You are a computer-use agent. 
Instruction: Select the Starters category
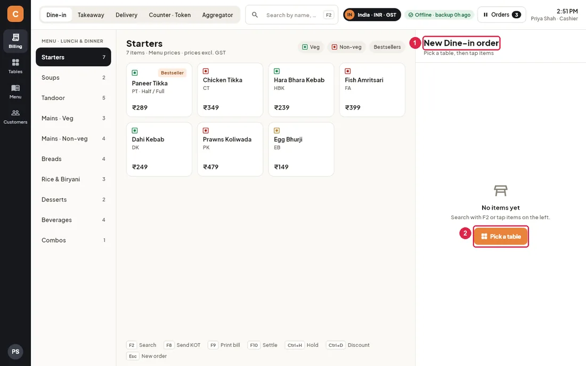(x=74, y=57)
